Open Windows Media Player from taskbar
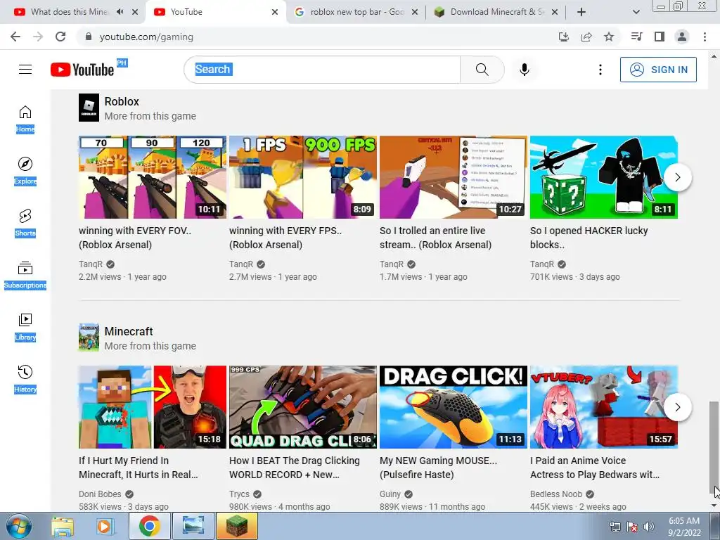 (104, 526)
